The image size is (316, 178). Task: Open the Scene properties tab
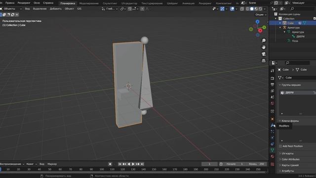[x=273, y=97]
